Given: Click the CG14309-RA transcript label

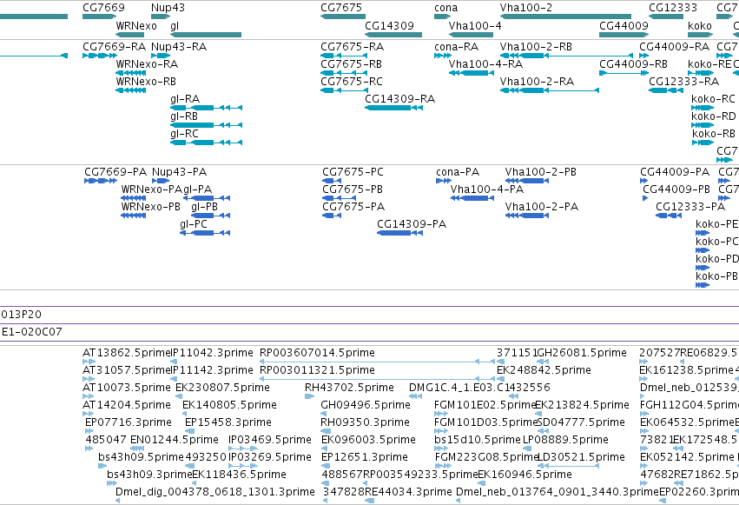Looking at the screenshot, I should click(400, 99).
